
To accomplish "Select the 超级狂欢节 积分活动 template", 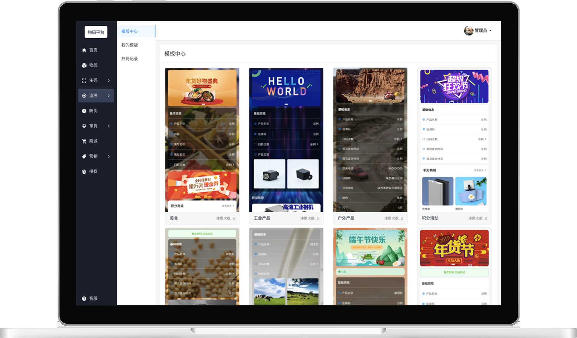I will [454, 140].
